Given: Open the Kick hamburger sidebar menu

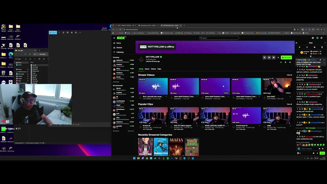Looking at the screenshot, I should tap(114, 38).
